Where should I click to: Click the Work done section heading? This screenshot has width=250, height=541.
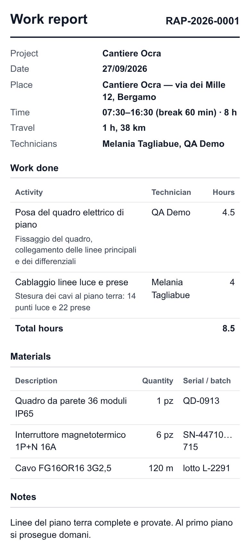(34, 168)
